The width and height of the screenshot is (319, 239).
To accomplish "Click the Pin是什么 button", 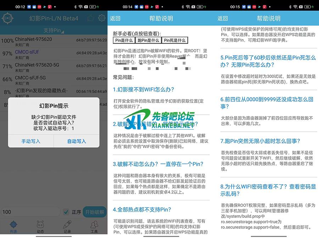I will pyautogui.click(x=123, y=40).
